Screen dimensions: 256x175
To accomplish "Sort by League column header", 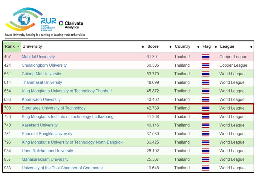I will [x=236, y=46].
